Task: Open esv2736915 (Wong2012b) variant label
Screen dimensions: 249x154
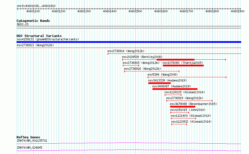Action: tap(141, 63)
